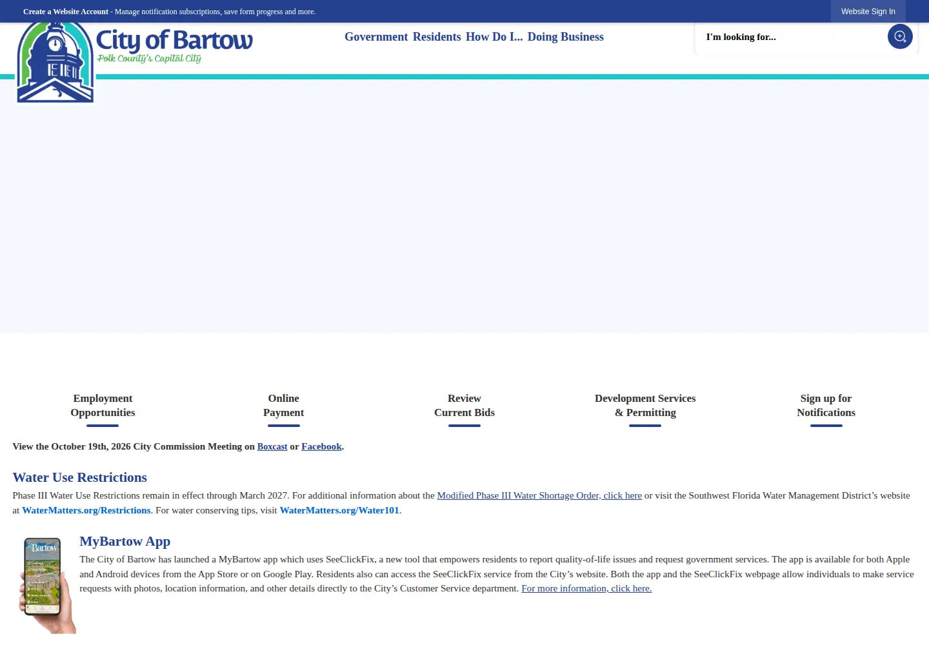929x645 pixels.
Task: Click the MyBartow App phone image
Action: click(x=47, y=585)
